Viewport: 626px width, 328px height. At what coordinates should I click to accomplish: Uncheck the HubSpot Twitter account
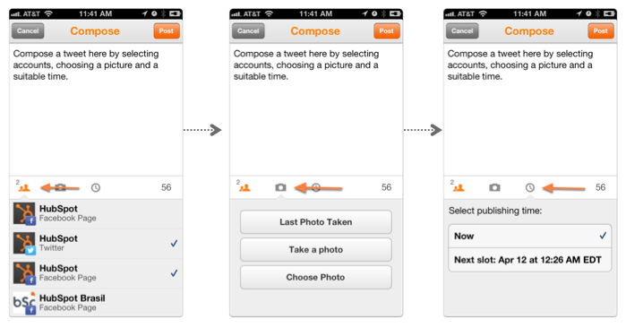[x=96, y=243]
